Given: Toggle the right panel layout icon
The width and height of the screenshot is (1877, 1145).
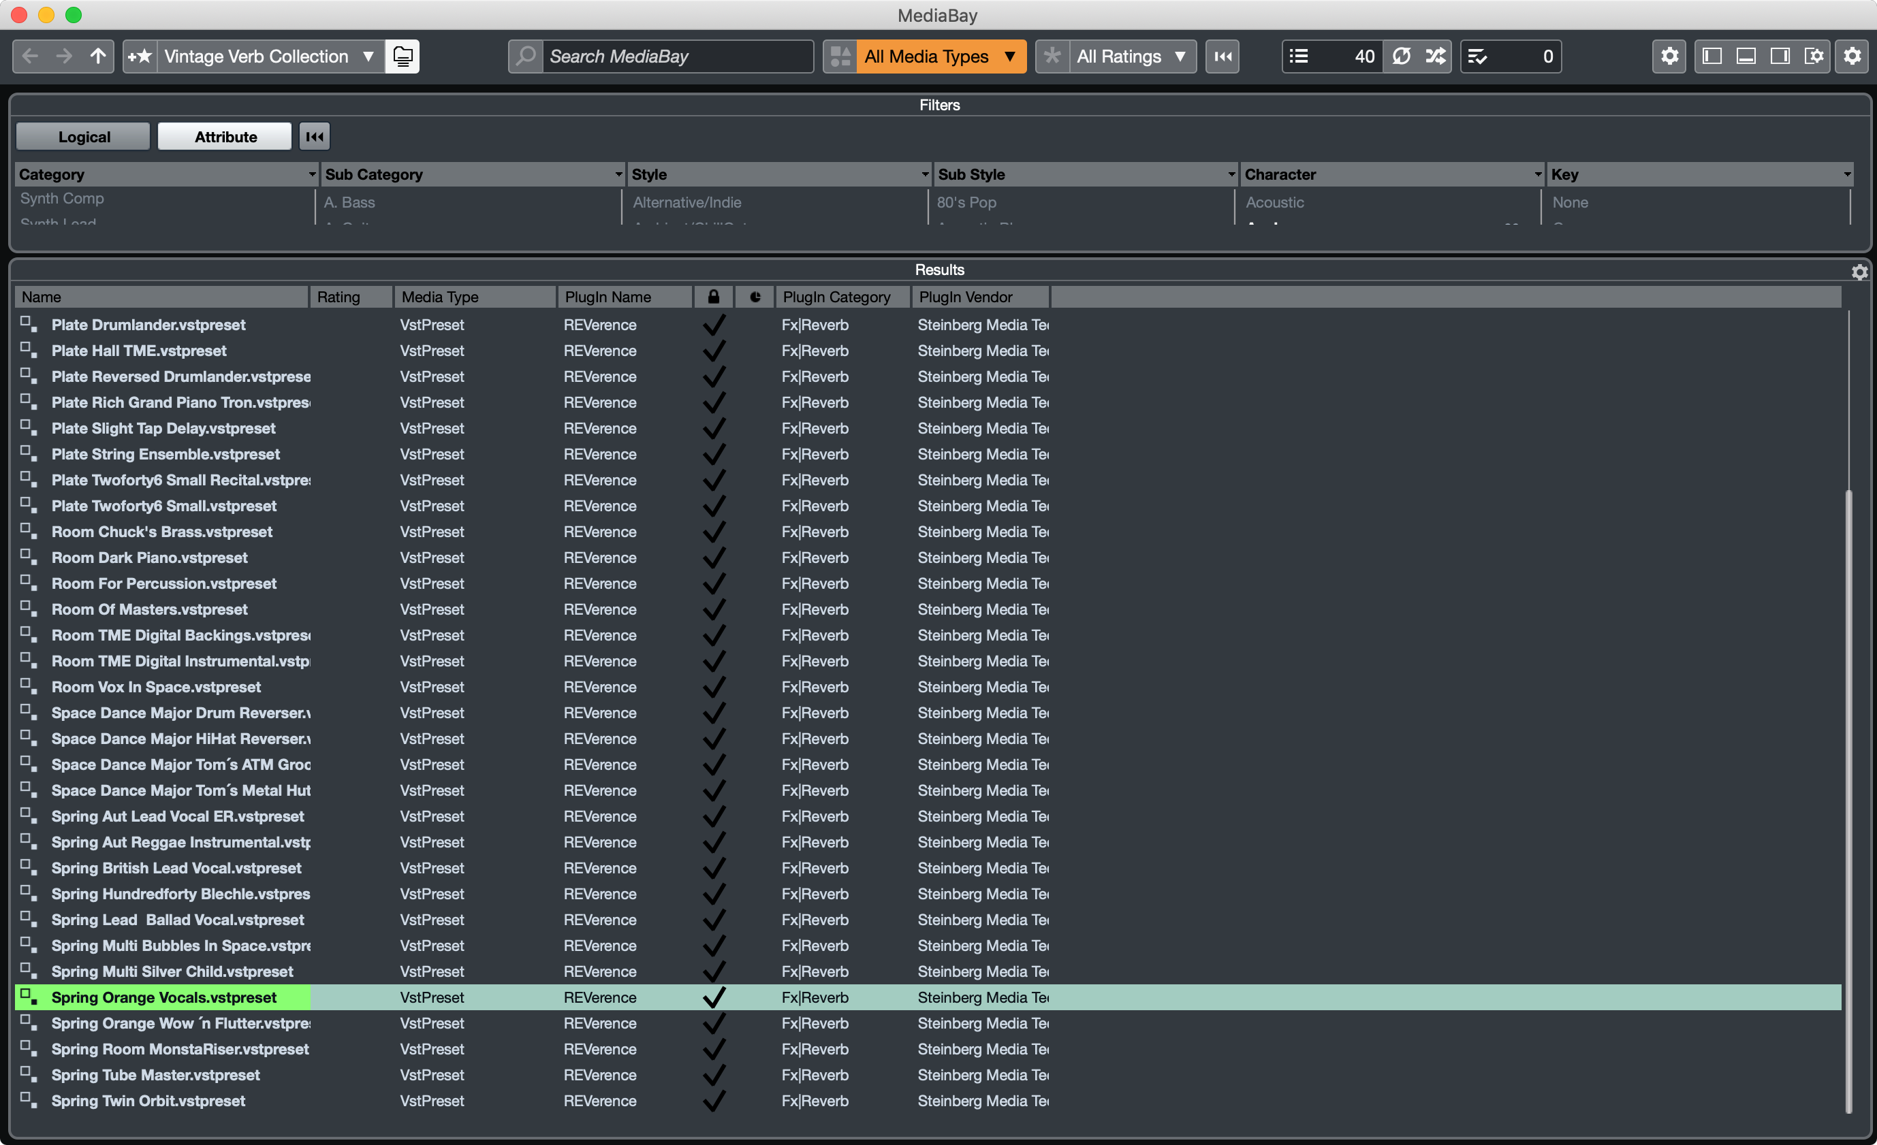Looking at the screenshot, I should click(1780, 57).
